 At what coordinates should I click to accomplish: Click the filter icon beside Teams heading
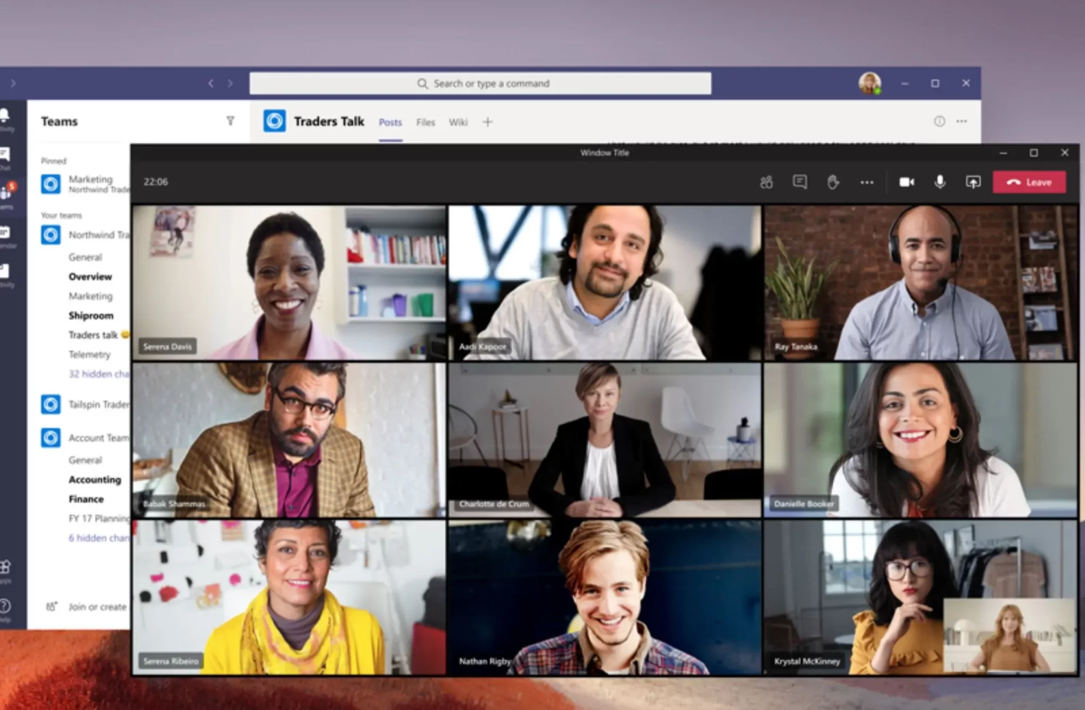230,121
